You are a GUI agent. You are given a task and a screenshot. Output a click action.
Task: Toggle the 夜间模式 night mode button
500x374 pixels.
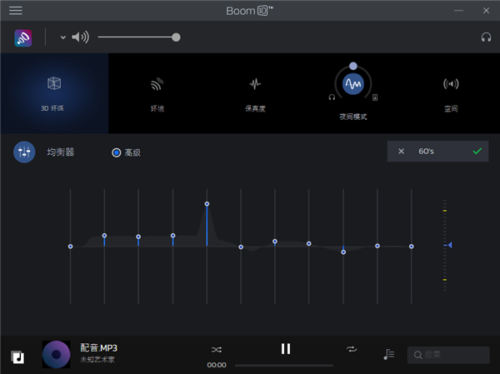tap(353, 84)
